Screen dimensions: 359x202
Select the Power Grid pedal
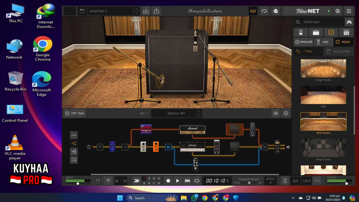146,129
